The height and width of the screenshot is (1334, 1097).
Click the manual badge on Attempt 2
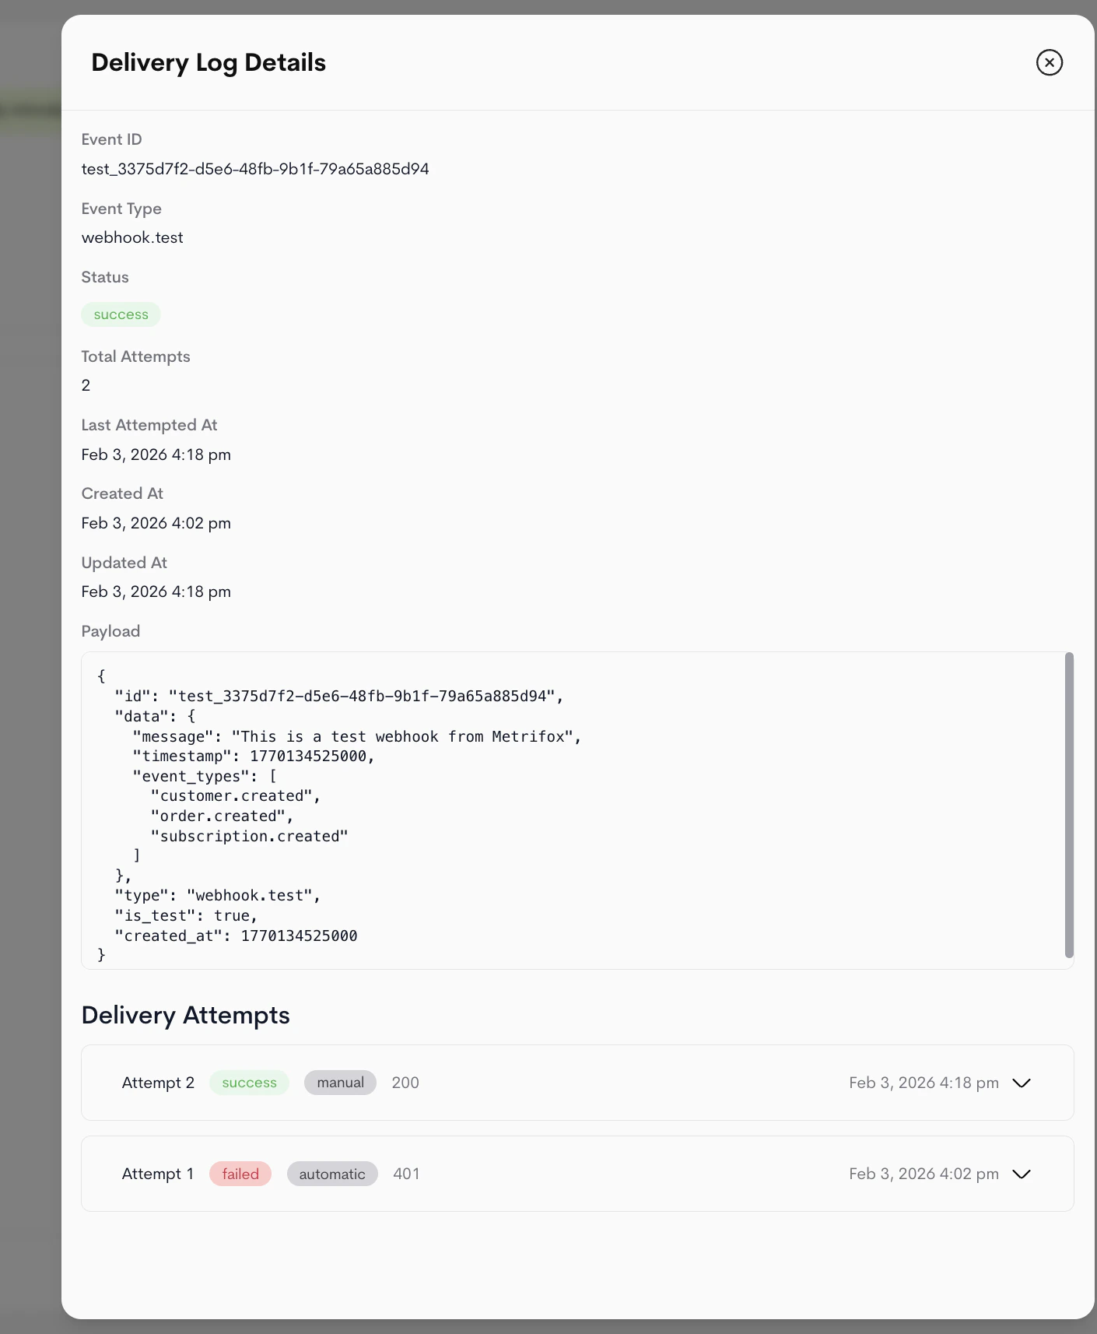pos(340,1083)
